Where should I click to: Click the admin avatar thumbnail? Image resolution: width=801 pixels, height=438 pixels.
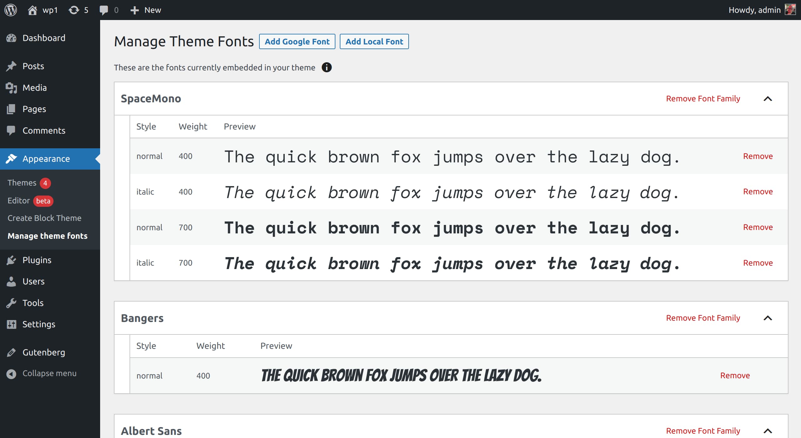pos(790,10)
